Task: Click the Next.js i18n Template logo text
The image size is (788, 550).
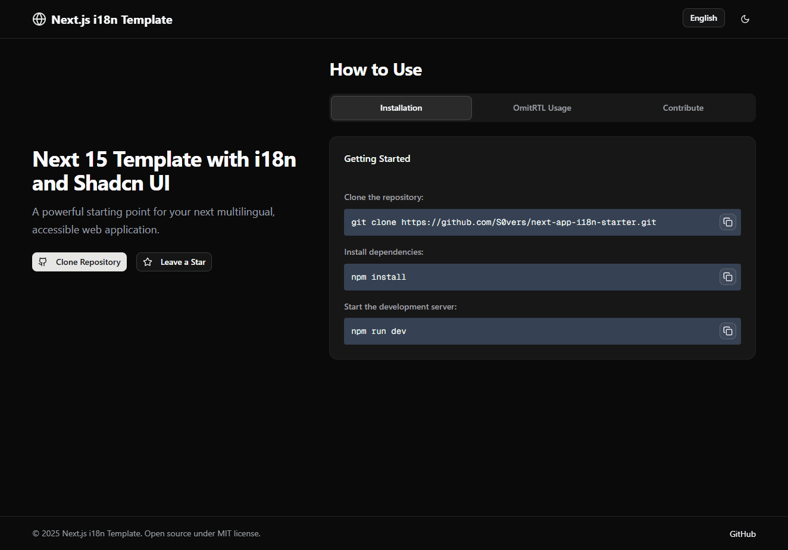Action: (111, 19)
